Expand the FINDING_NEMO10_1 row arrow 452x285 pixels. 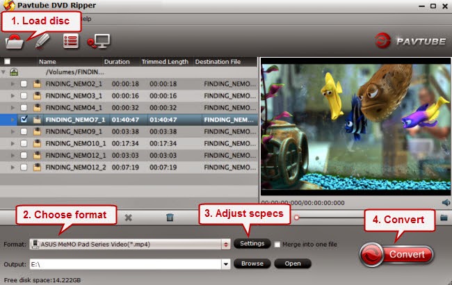click(x=13, y=143)
